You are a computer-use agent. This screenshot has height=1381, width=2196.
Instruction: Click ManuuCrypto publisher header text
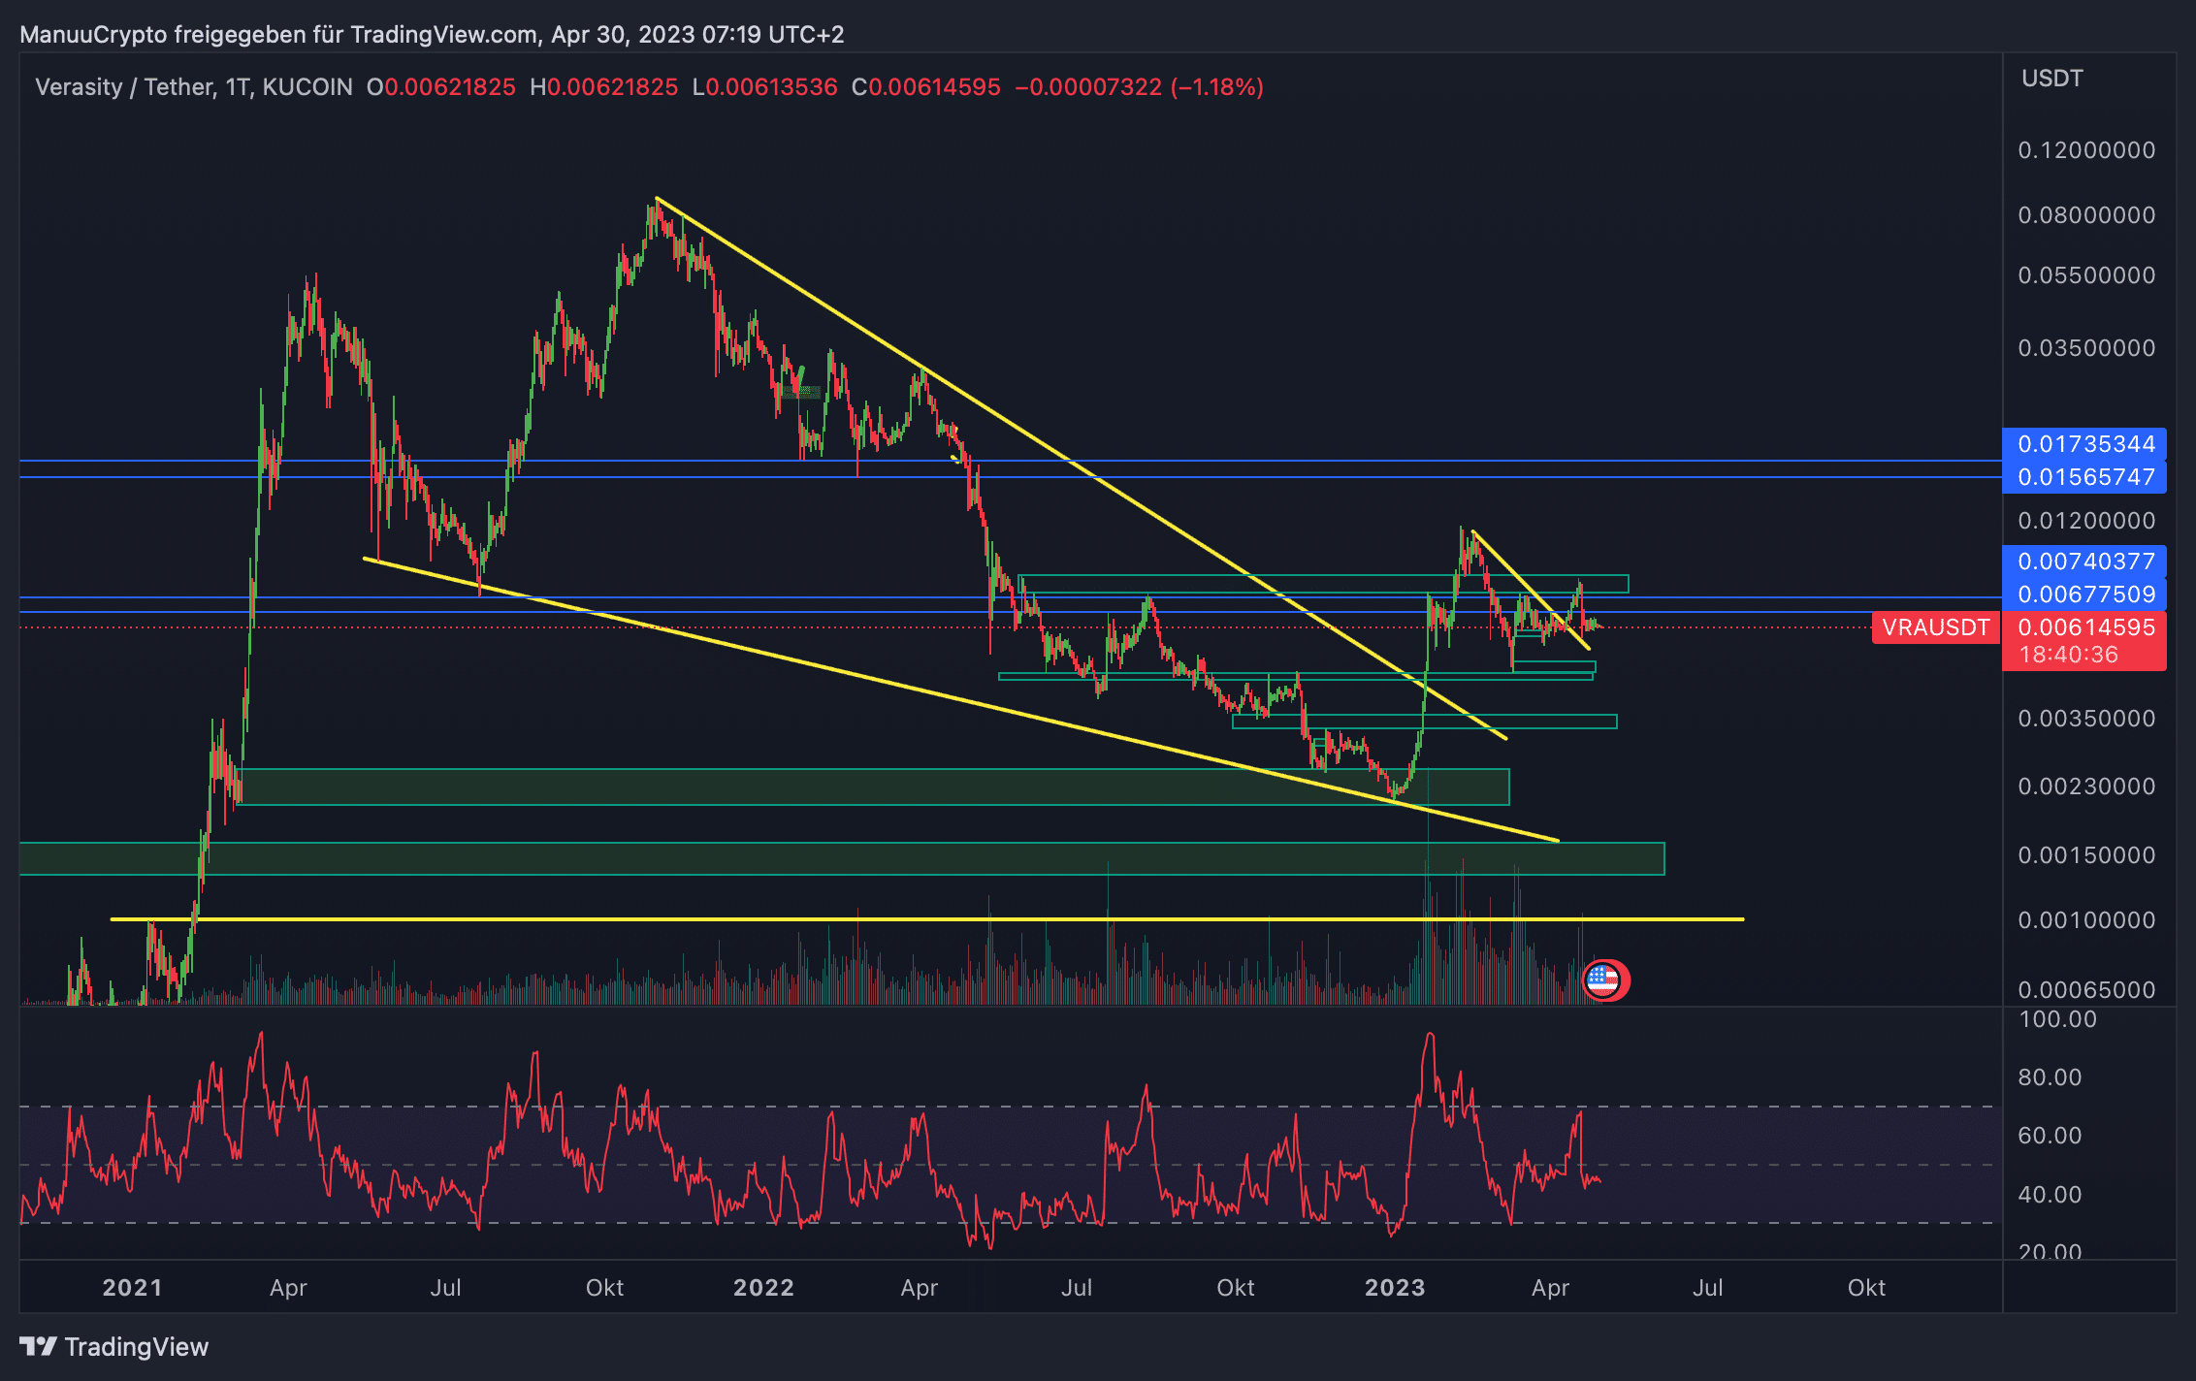coord(93,35)
